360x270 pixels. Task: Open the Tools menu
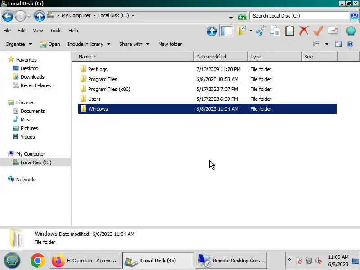point(56,31)
